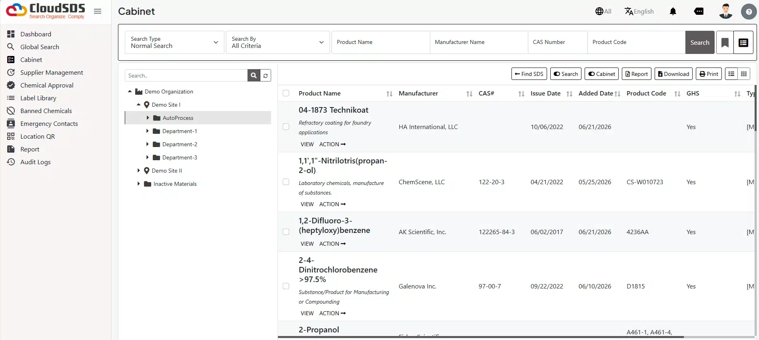The image size is (759, 340).
Task: Toggle the select-all header checkbox
Action: [x=286, y=93]
